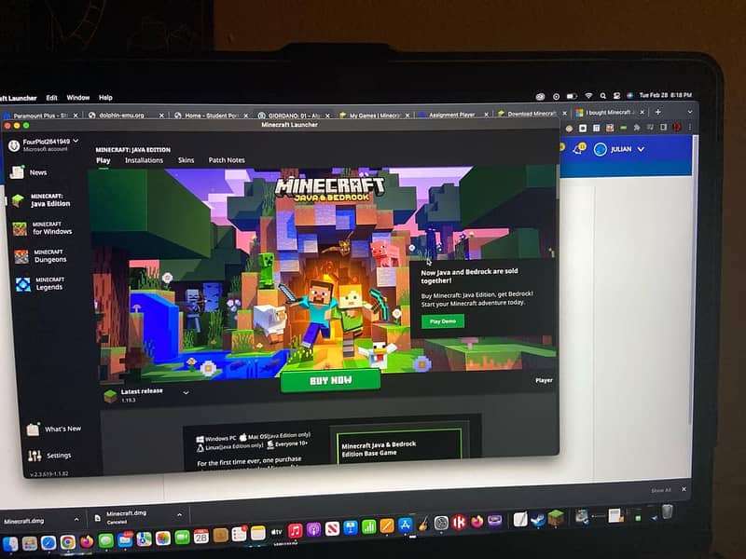Screen dimensions: 746x559
Task: Switch to the I bought Minecraft tab
Action: click(610, 113)
